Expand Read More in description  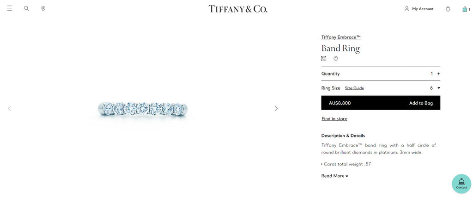point(334,176)
